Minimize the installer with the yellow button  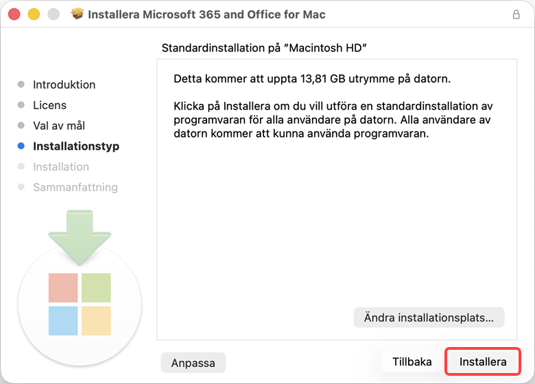point(34,14)
